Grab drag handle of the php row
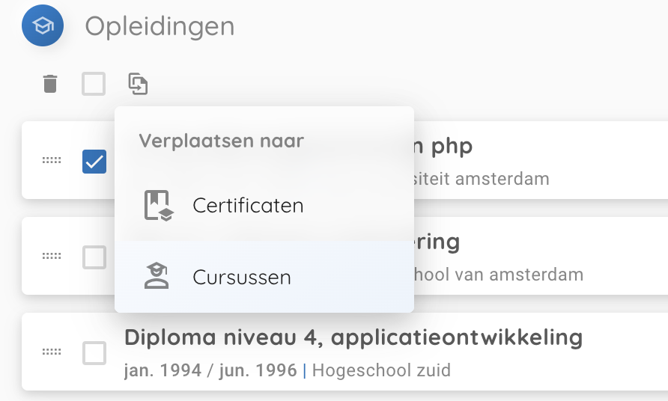 pyautogui.click(x=52, y=161)
